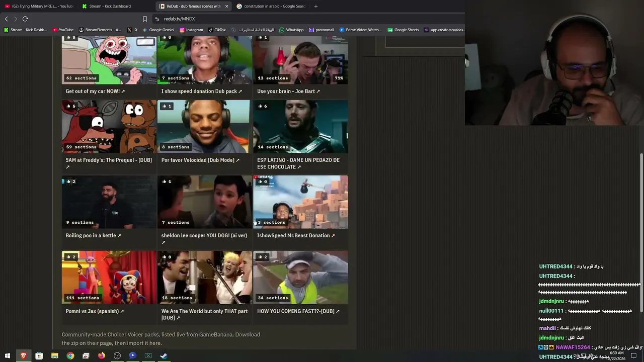Open the X bookmark

[132, 30]
